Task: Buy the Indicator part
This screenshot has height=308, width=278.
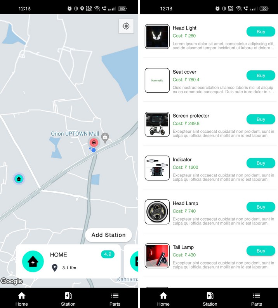Action: (x=261, y=163)
